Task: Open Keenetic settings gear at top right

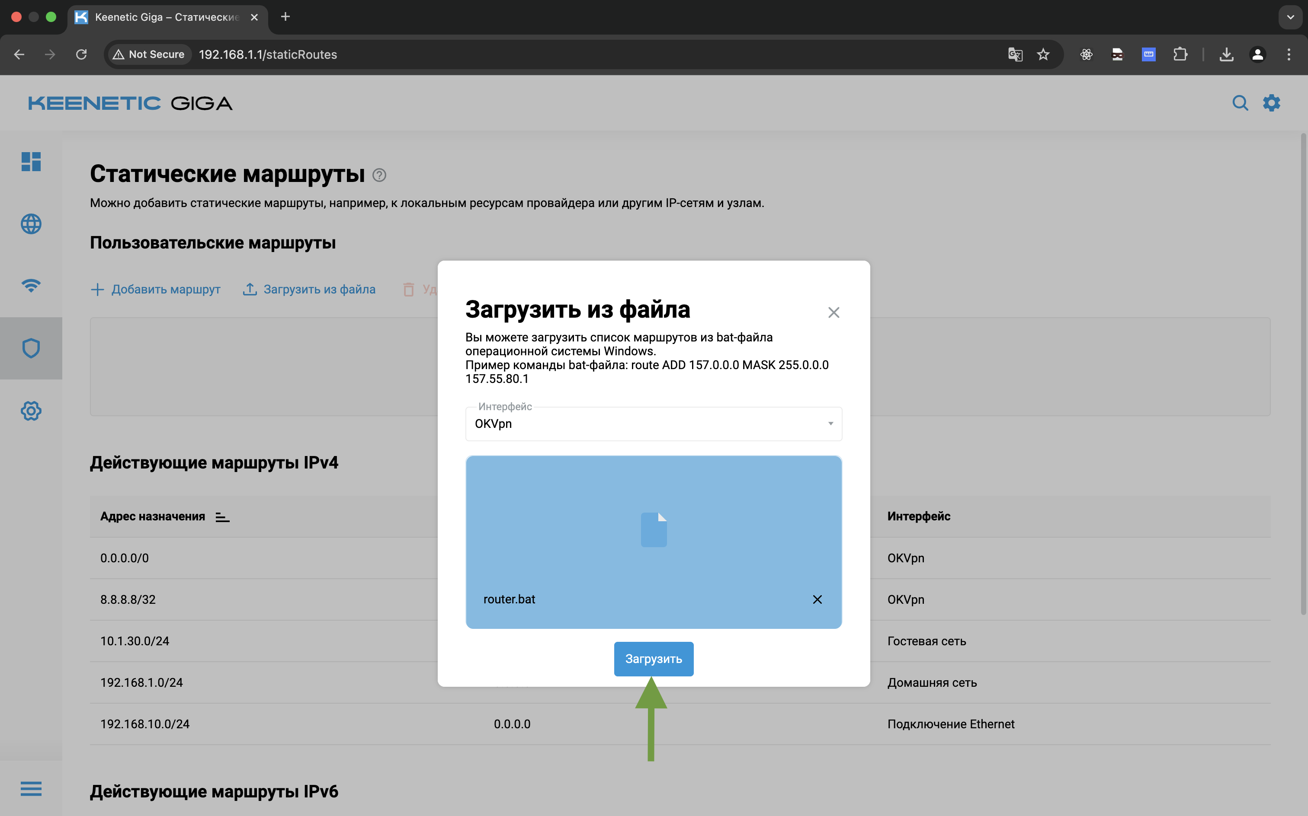Action: 1272,102
